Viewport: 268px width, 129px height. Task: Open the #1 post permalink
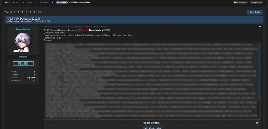(x=260, y=26)
